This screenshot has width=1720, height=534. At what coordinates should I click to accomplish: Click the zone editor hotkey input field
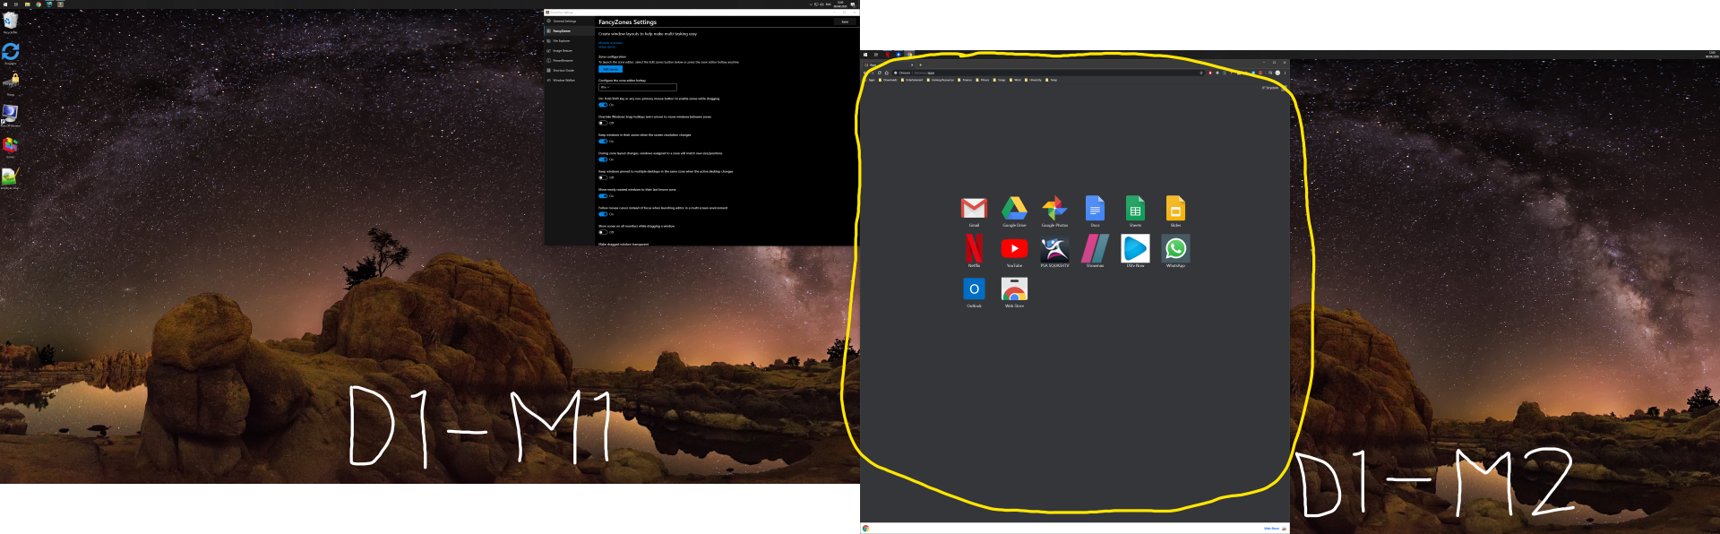tap(637, 87)
